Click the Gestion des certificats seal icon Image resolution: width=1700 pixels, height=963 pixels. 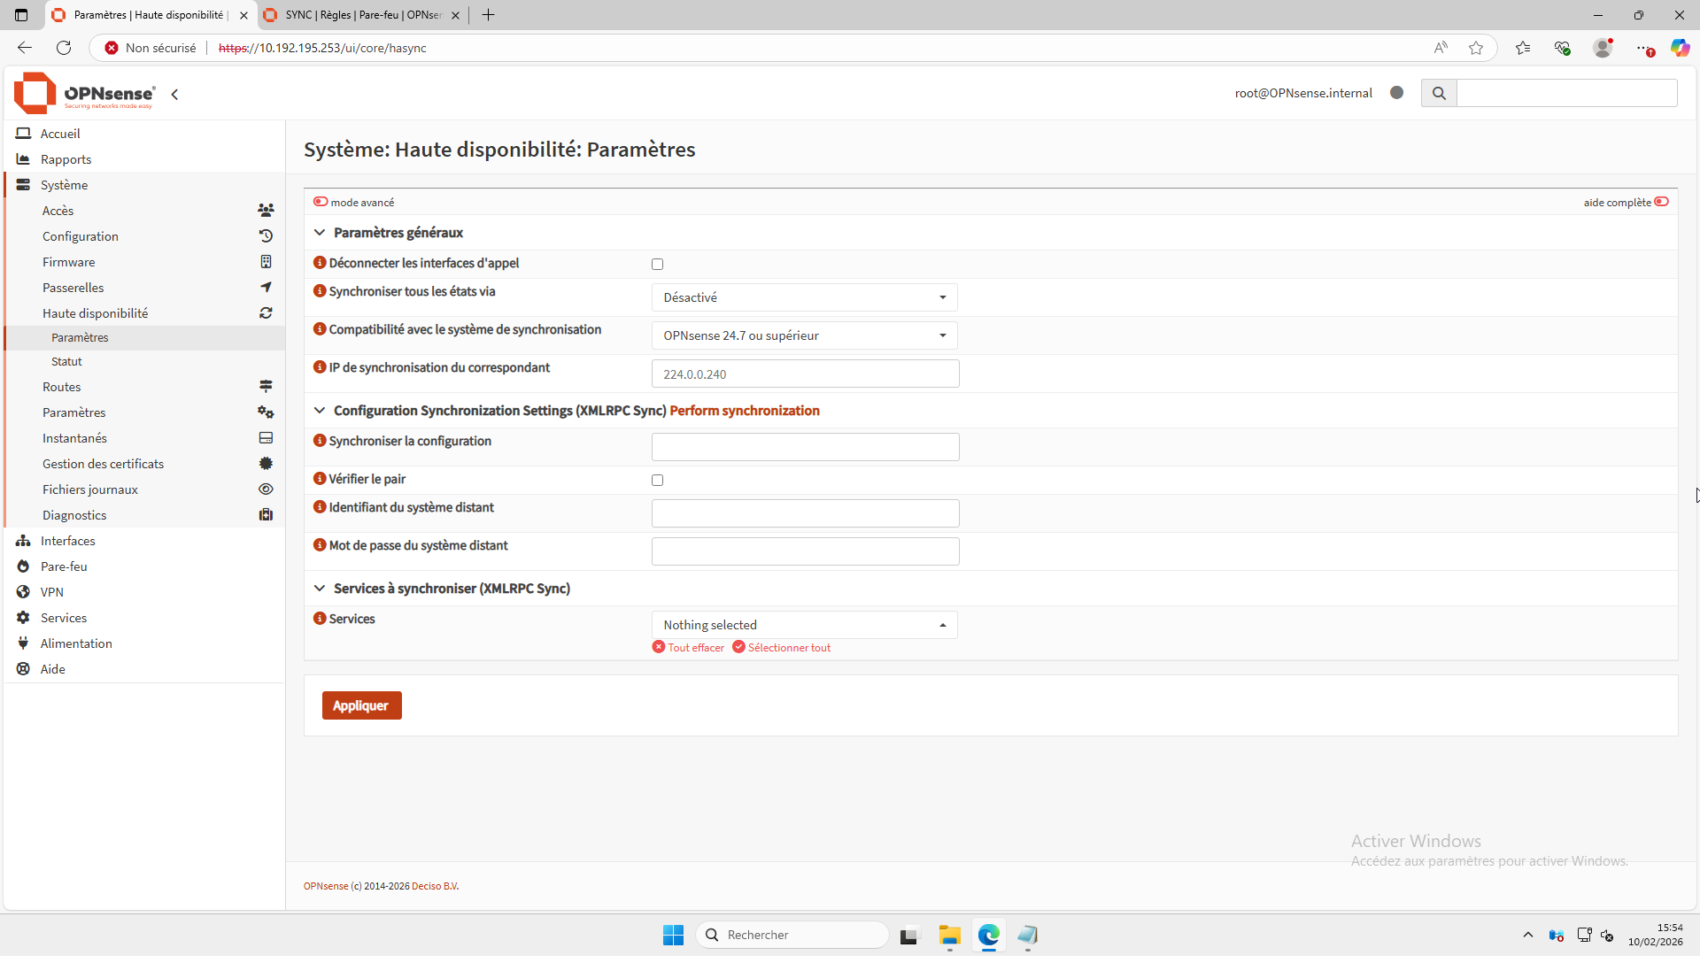(266, 464)
